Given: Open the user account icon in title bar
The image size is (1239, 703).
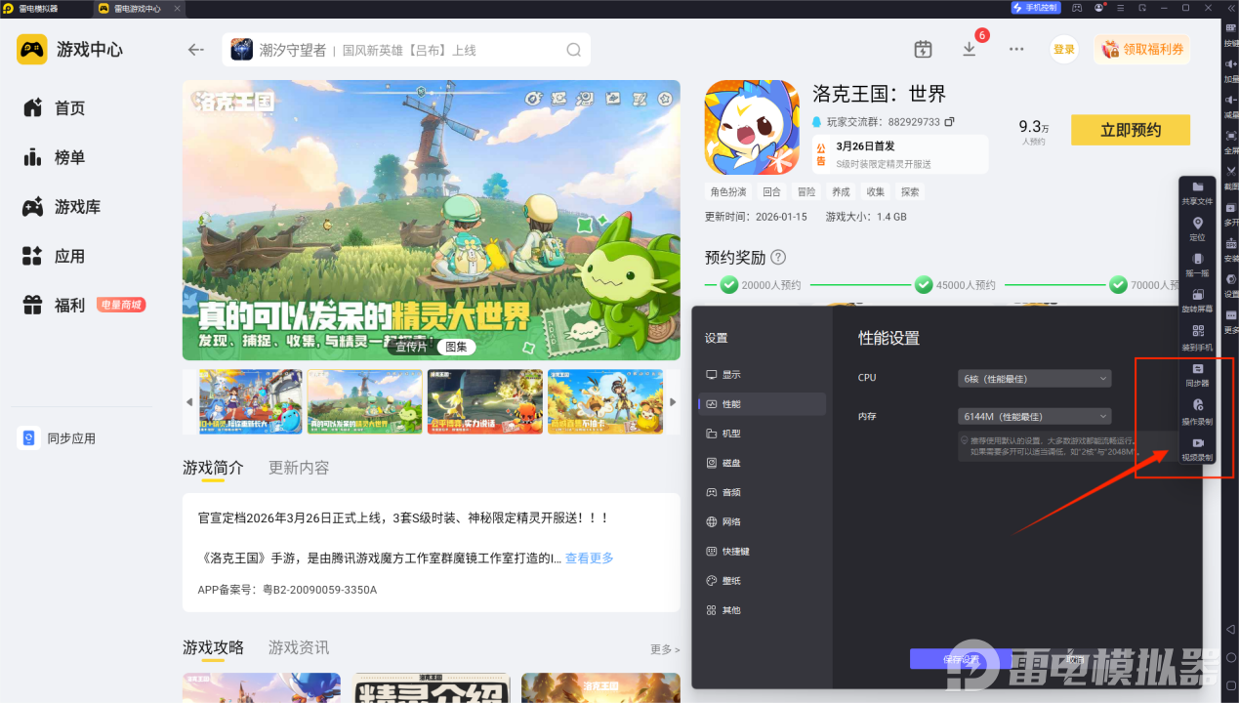Looking at the screenshot, I should 1100,8.
